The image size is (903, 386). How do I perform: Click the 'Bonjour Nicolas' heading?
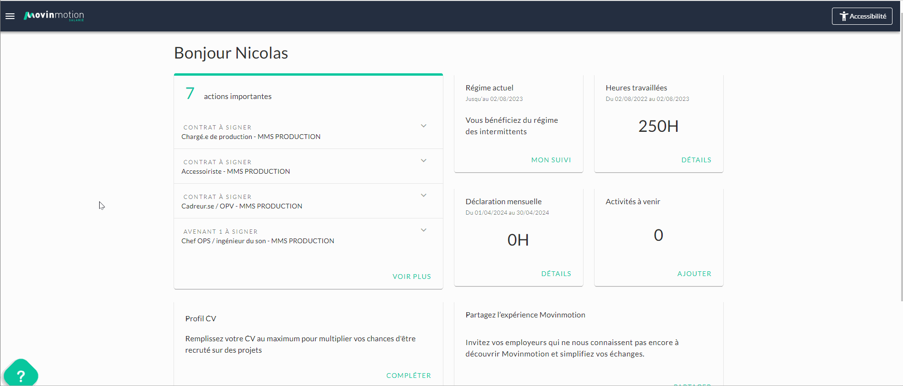click(231, 53)
